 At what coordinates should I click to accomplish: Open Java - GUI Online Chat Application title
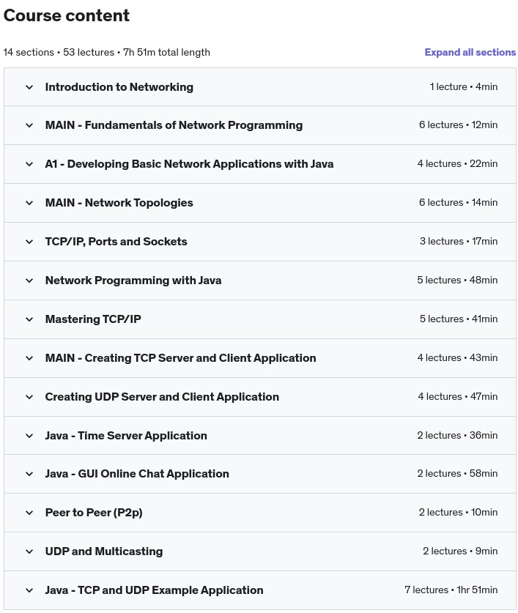click(x=137, y=474)
